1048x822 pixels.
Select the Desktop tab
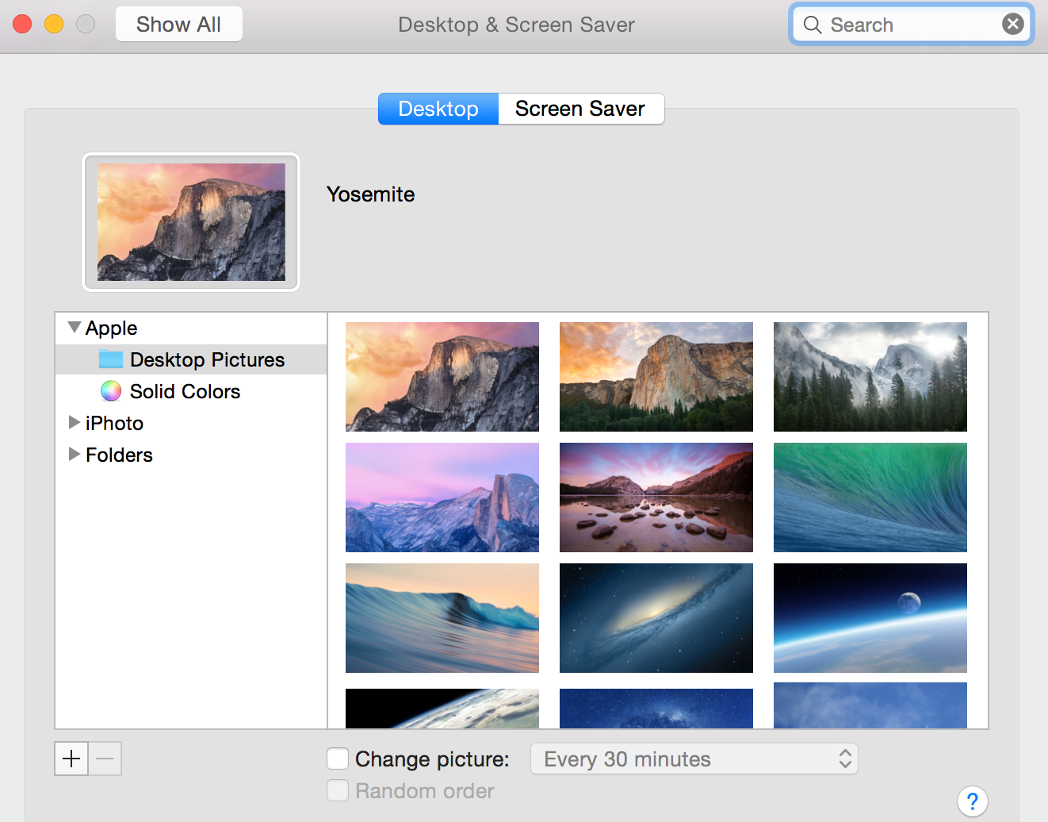point(438,109)
